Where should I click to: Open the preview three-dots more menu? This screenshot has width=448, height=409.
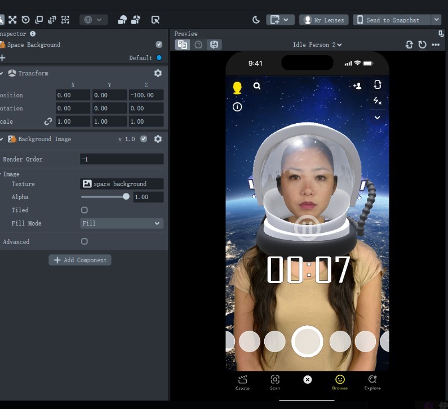(x=436, y=45)
